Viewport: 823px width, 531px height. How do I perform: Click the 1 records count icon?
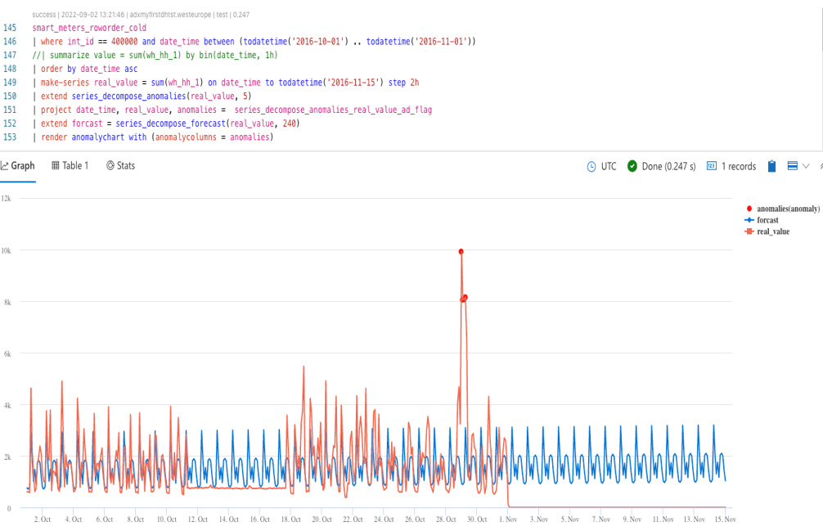click(x=711, y=166)
